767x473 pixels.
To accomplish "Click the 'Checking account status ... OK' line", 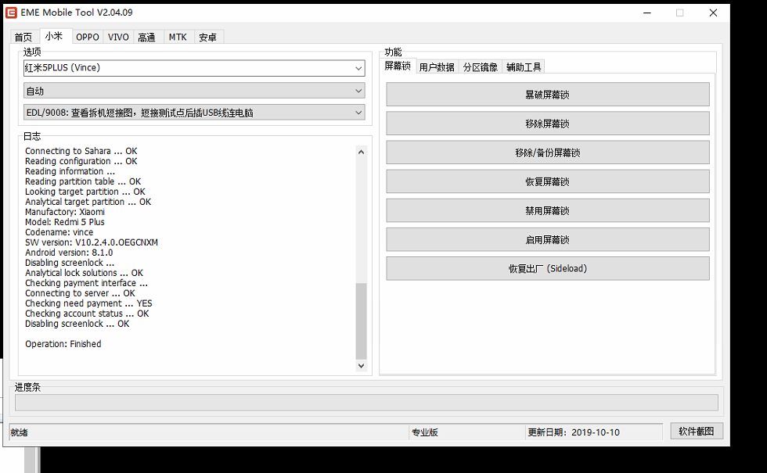I will coord(87,314).
